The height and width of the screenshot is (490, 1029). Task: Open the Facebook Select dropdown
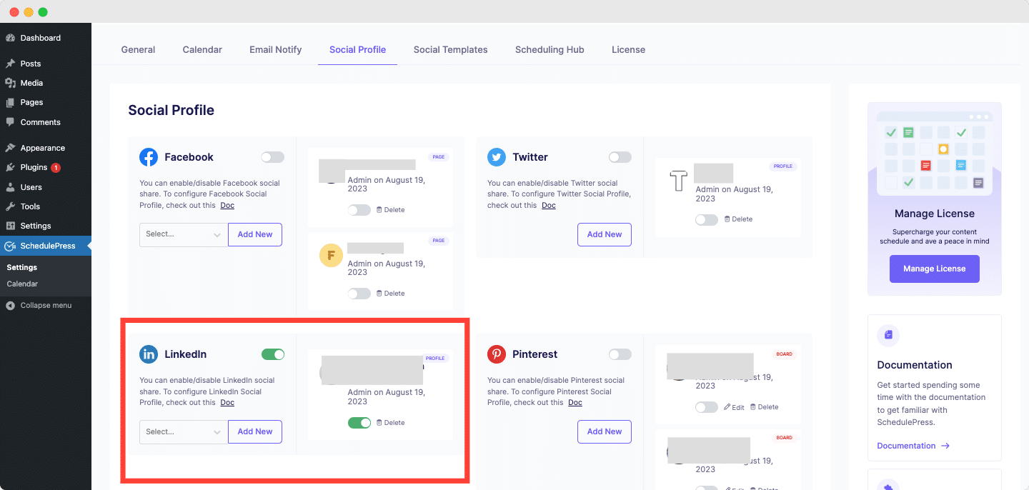click(x=184, y=234)
